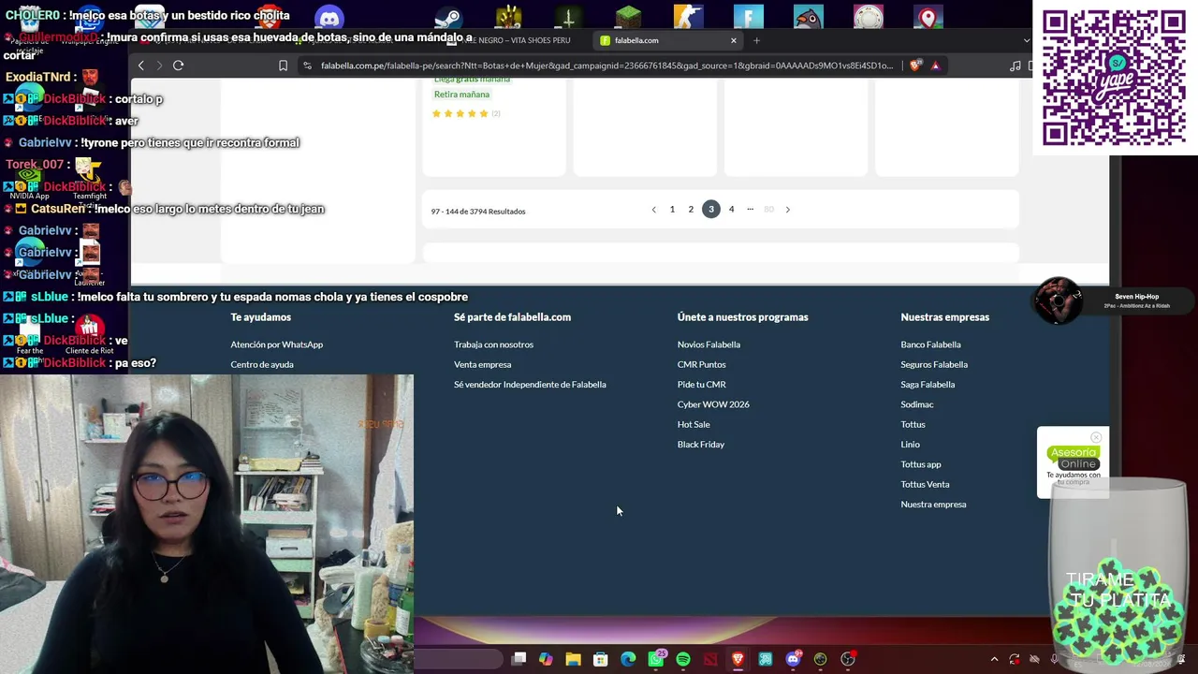Viewport: 1198px width, 674px height.
Task: Go to results page 2
Action: [x=691, y=210]
